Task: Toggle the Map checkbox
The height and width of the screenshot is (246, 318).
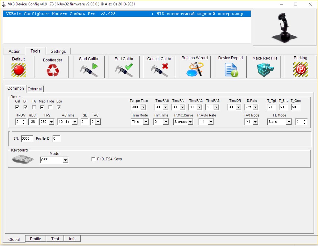Action: point(42,107)
